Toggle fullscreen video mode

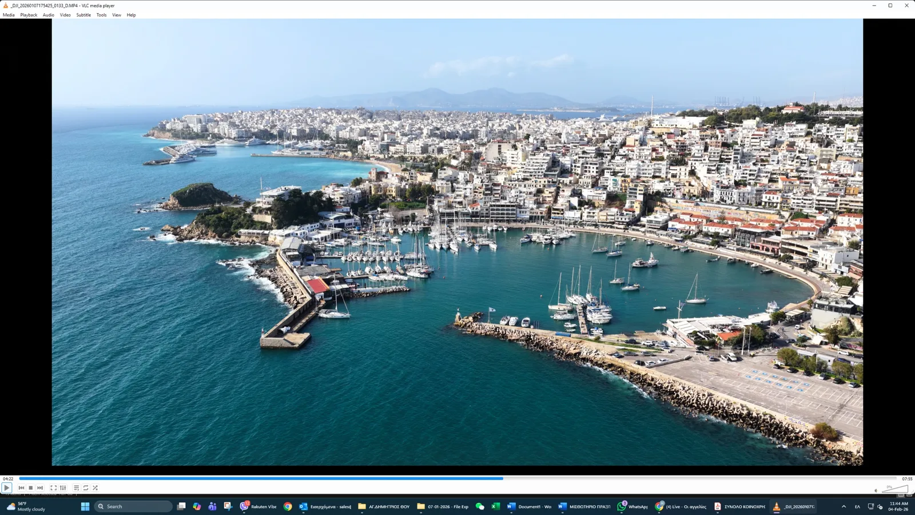coord(53,488)
